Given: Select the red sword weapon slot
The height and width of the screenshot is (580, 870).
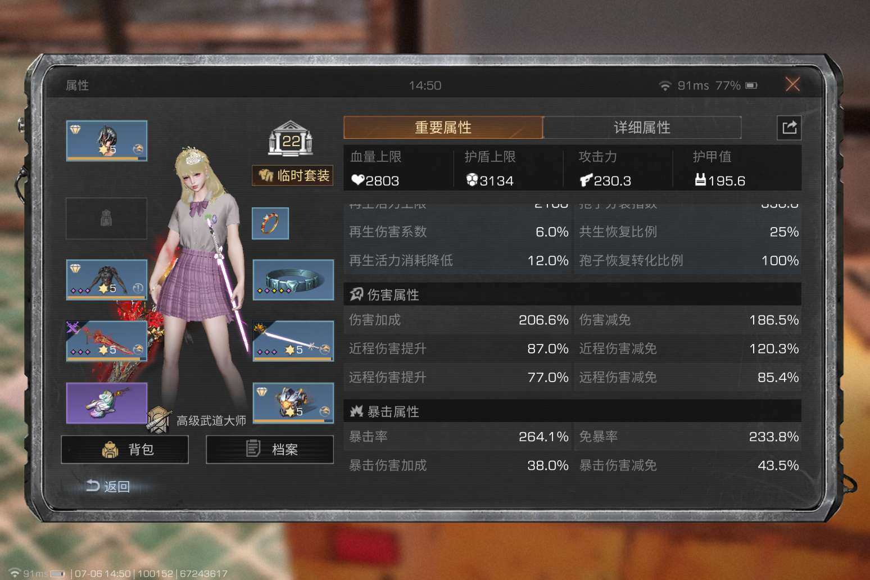Looking at the screenshot, I should click(107, 341).
